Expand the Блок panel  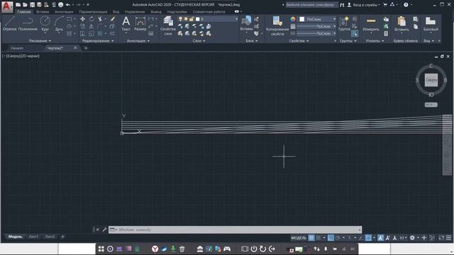(x=252, y=41)
